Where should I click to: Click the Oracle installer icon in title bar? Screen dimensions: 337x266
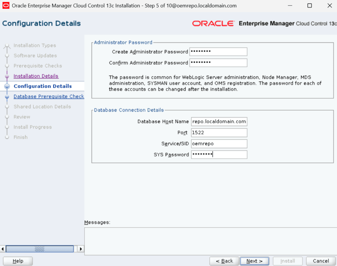tap(6, 6)
